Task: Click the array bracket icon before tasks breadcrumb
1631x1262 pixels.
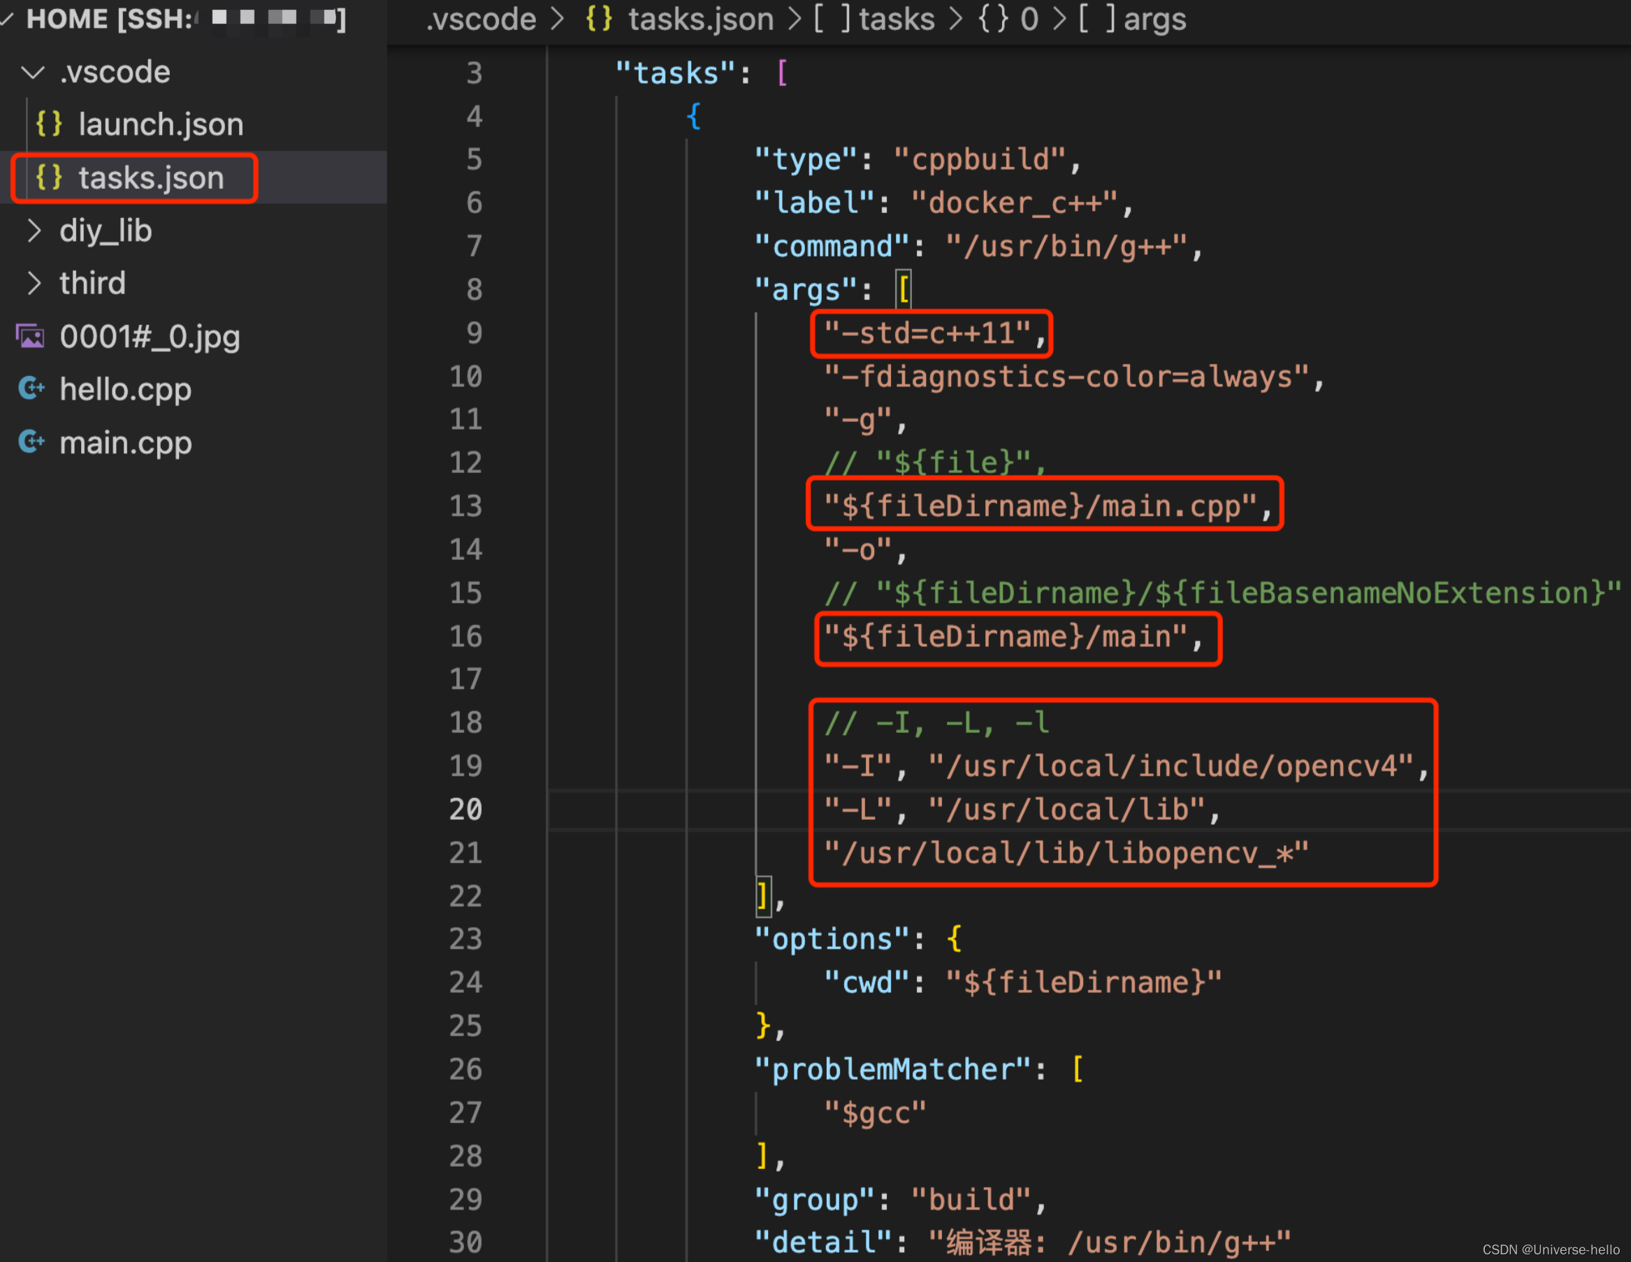Action: (834, 19)
